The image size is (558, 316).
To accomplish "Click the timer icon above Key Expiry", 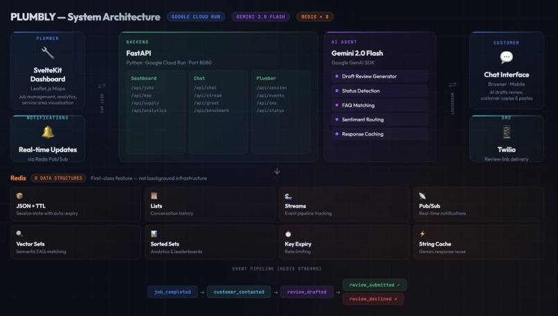I will (x=288, y=234).
